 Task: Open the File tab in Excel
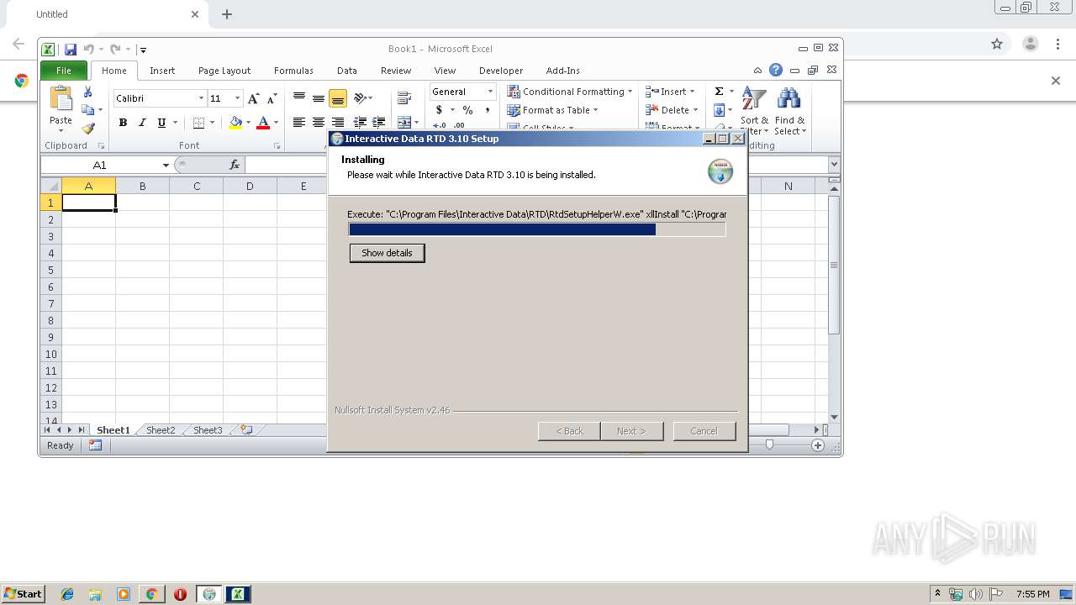point(64,71)
